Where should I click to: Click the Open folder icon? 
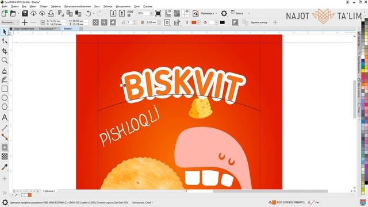[x=13, y=13]
